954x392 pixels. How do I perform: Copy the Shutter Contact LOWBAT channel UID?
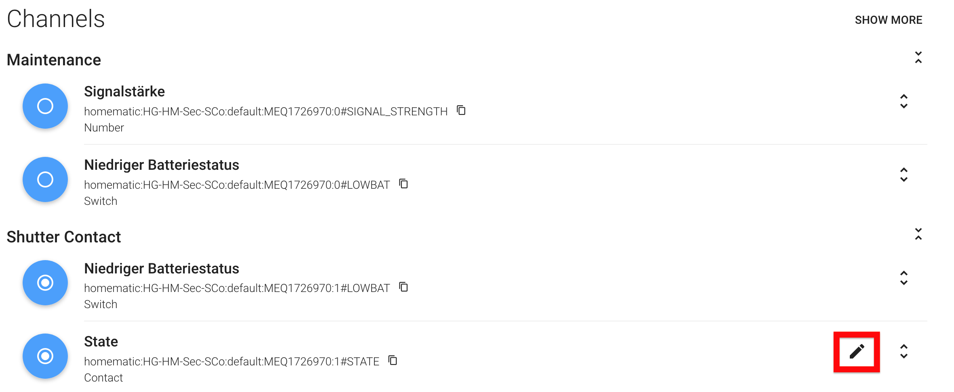click(x=403, y=287)
